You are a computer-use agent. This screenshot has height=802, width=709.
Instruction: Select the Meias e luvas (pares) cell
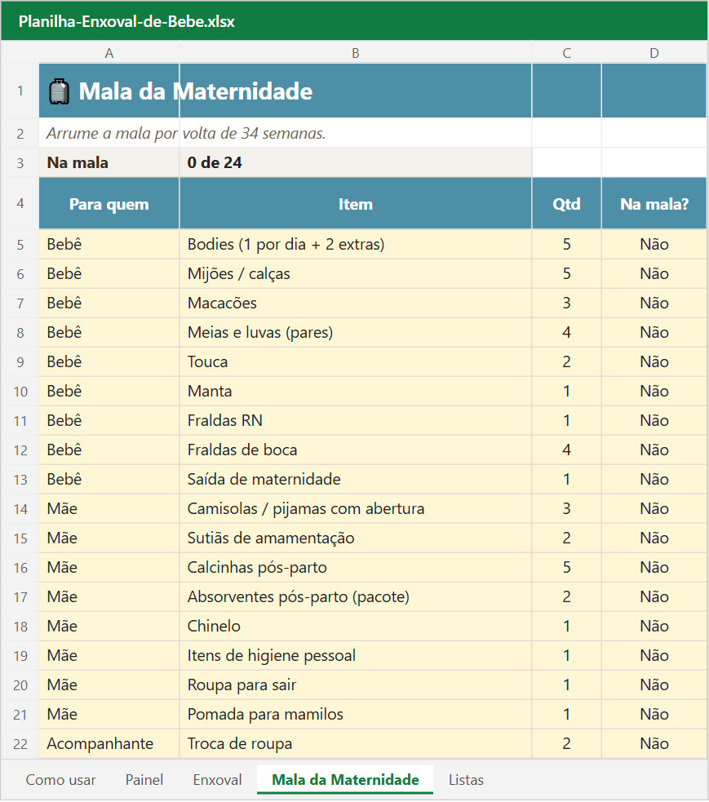(x=356, y=332)
